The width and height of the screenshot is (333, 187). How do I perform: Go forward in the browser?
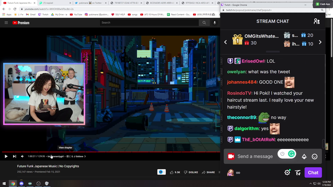pos(9,9)
